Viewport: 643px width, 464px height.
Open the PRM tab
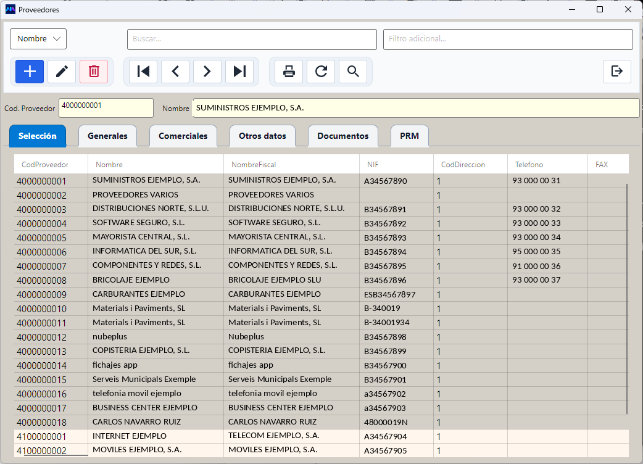(x=409, y=136)
